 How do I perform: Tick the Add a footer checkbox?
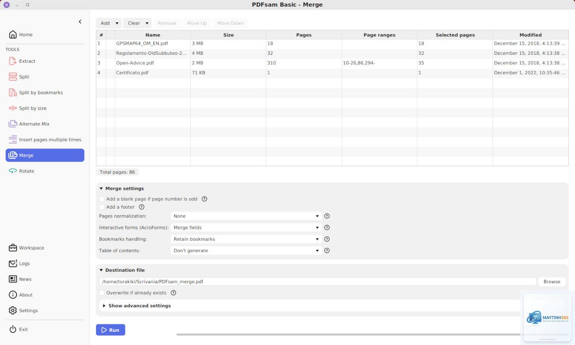102,207
